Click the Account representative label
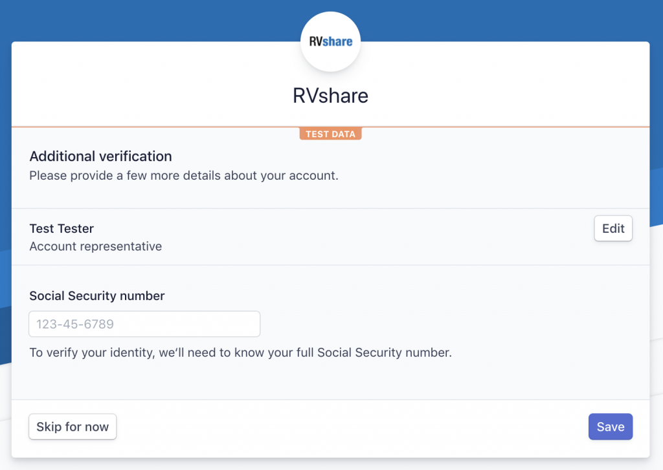Image resolution: width=663 pixels, height=470 pixels. pos(96,246)
